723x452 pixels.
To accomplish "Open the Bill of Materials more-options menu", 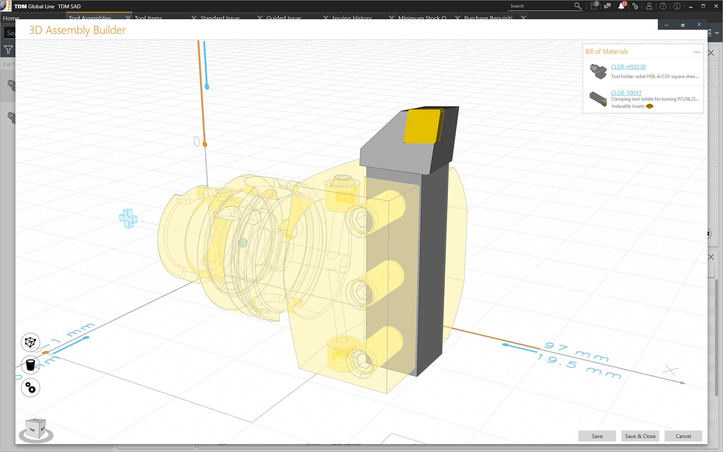I will point(696,52).
